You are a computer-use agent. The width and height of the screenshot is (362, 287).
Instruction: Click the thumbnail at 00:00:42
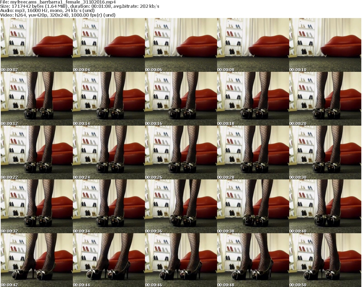pos(36,260)
